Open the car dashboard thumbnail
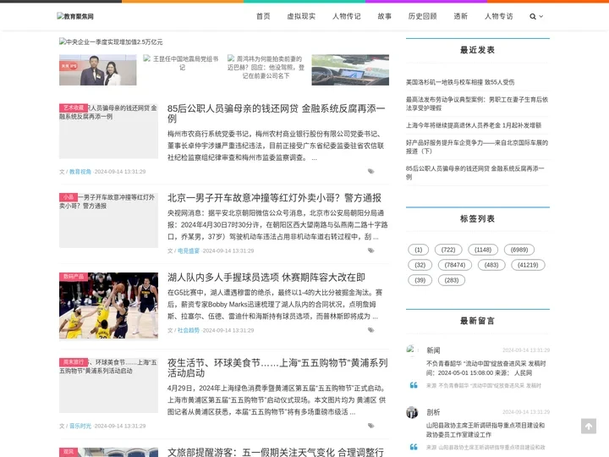Screen dimensions: 609x457 point(350,70)
